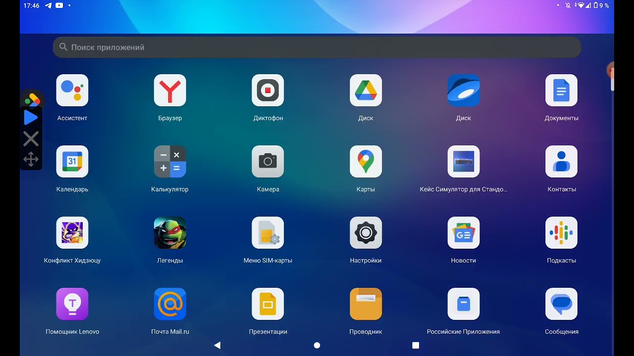Open the Календарь app

tap(72, 162)
